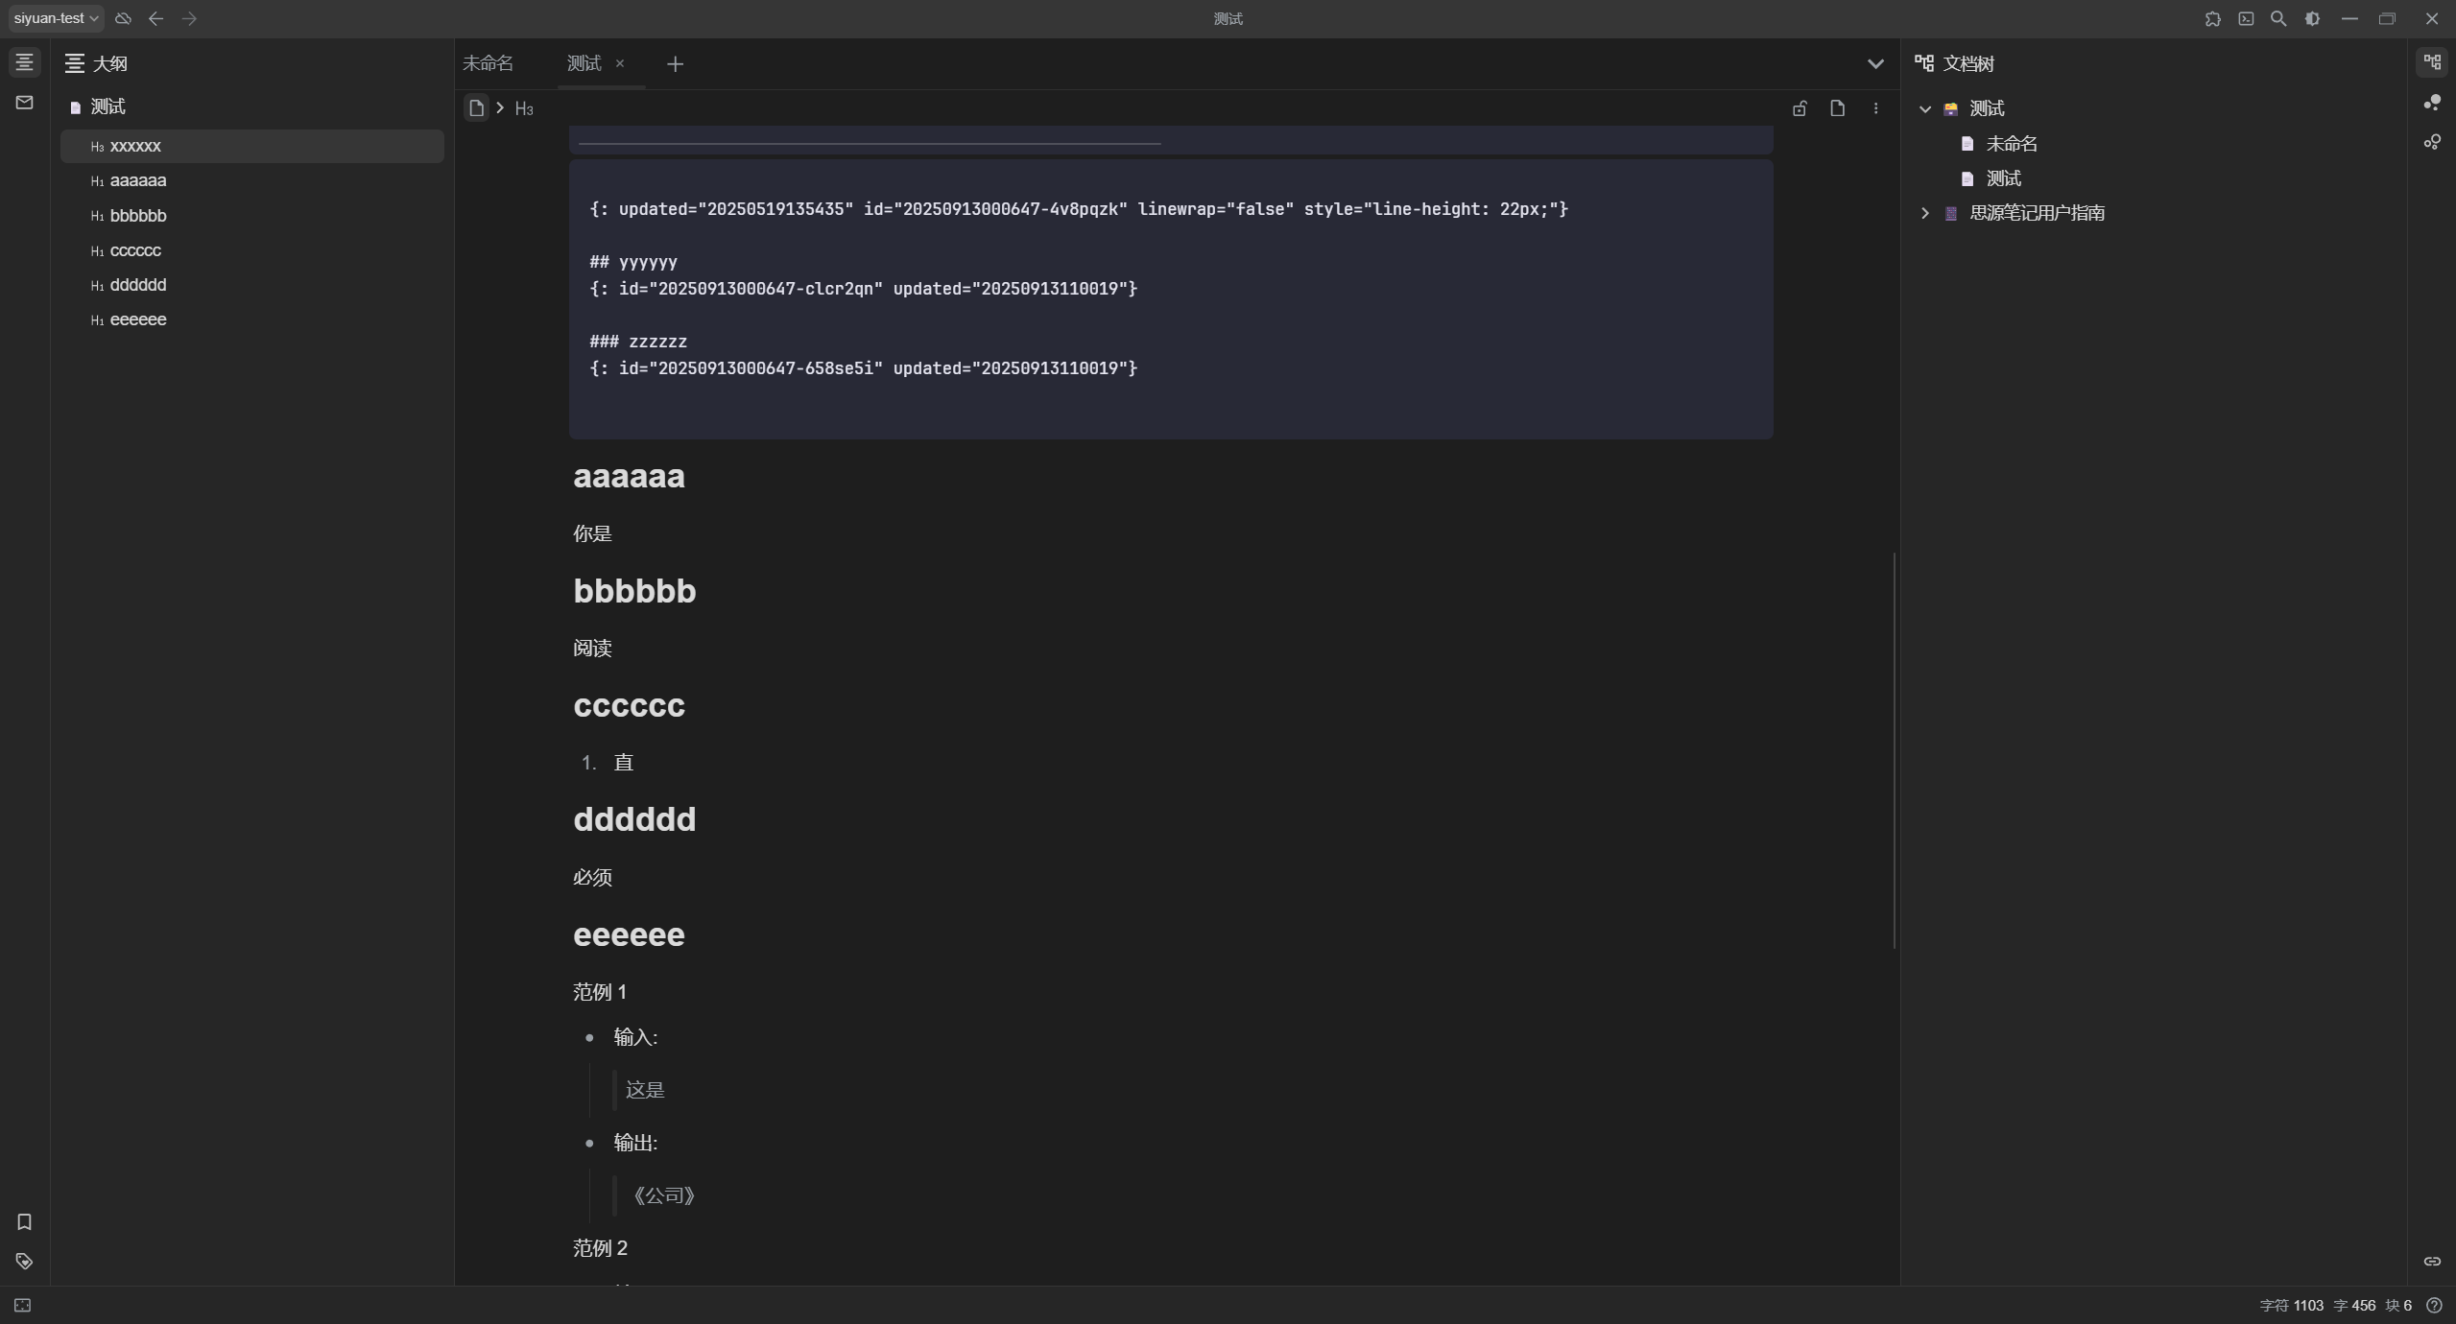Click the aaaaaa heading in the editor
The height and width of the screenshot is (1324, 2456).
[629, 476]
